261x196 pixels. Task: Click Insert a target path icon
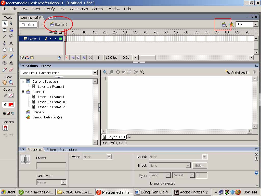118,72
